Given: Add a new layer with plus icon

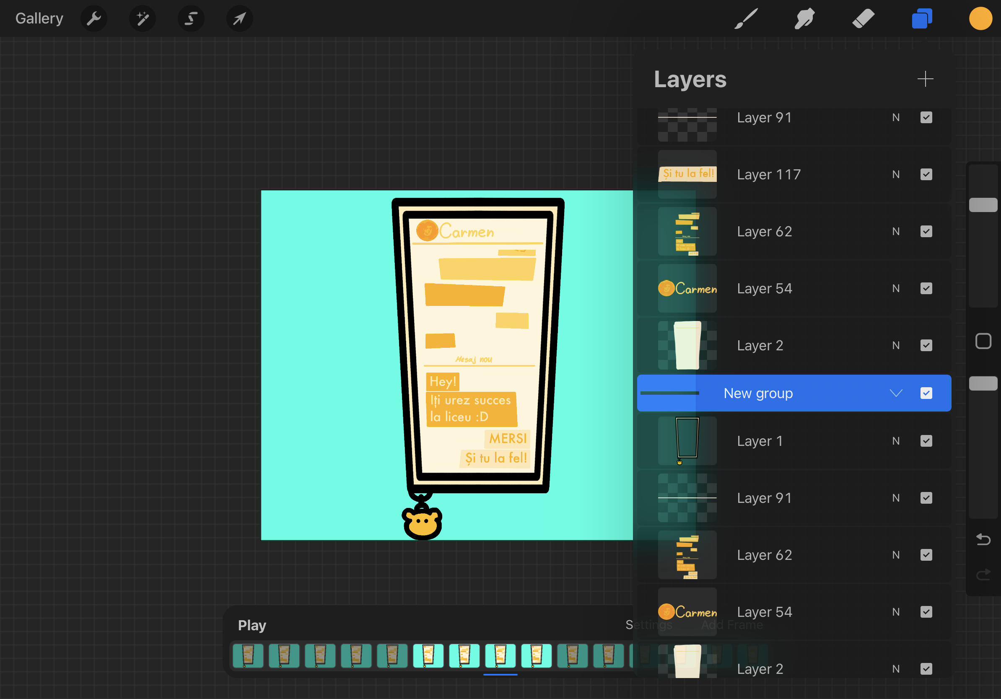Looking at the screenshot, I should (x=925, y=79).
